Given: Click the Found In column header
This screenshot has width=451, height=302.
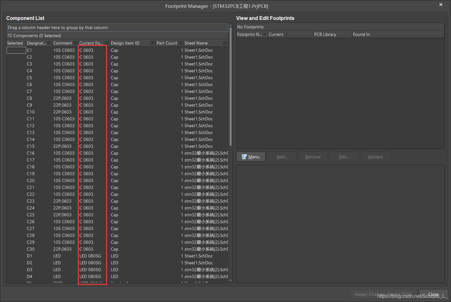Looking at the screenshot, I should pos(361,34).
